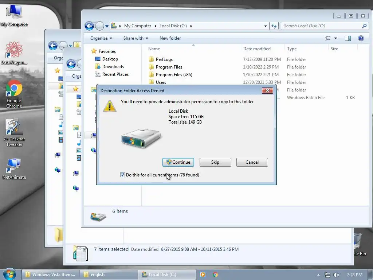Screen dimensions: 373x280
Task: Open Help in Explorer window
Action: tap(361, 38)
